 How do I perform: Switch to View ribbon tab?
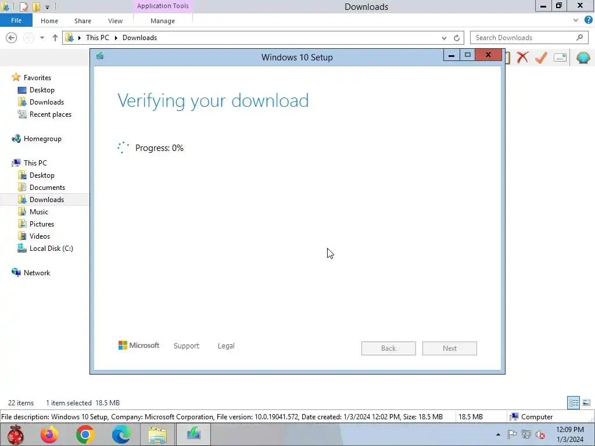coord(115,21)
